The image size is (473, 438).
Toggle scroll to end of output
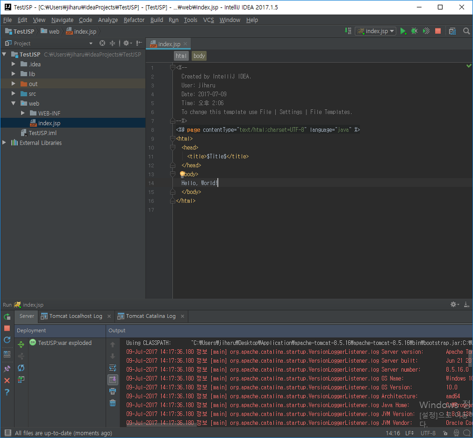[113, 380]
